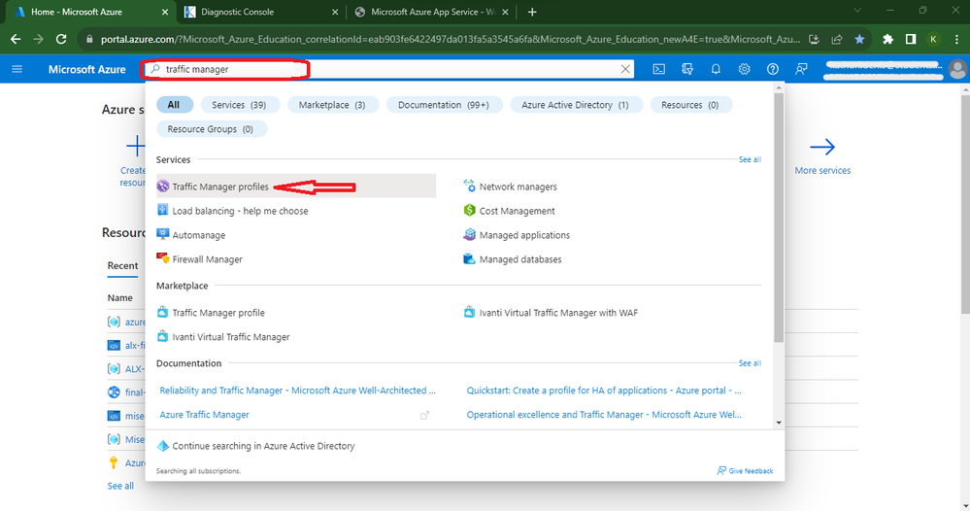Switch to the Microsoft Azure App Service tab
Viewport: 970px width, 511px height.
432,12
